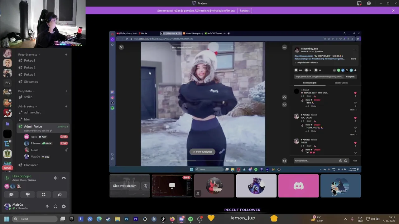Screen dimensions: 399x224
Task: Join Plačkáreň voice channel
Action: point(43,165)
